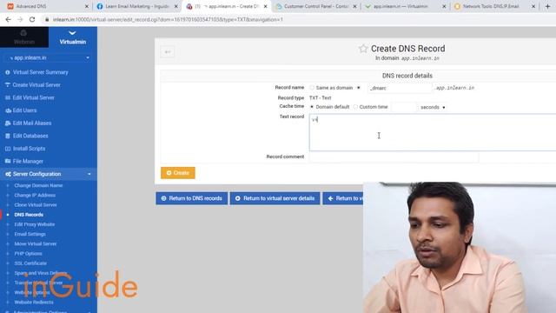The width and height of the screenshot is (556, 313).
Task: Open PHP Options
Action: (28, 254)
